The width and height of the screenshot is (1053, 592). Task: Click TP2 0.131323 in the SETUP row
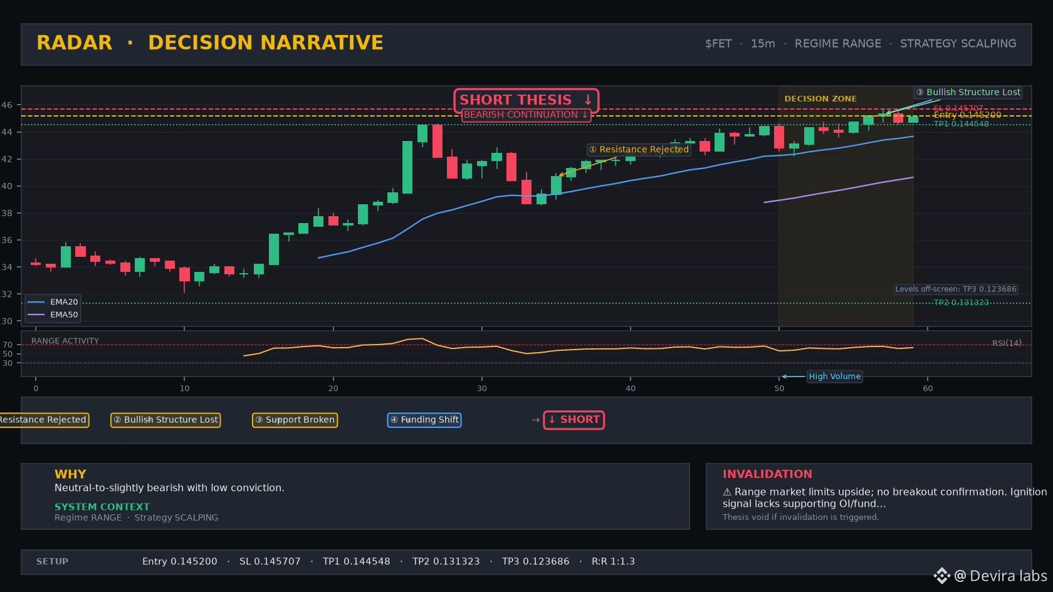tap(446, 561)
